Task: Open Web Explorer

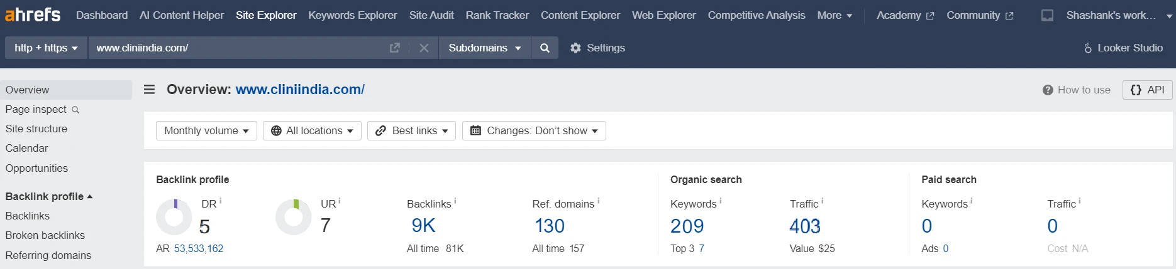Action: coord(664,15)
